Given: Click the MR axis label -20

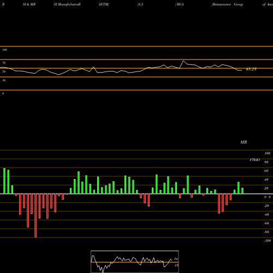Looking at the screenshot, I should 266,206.
